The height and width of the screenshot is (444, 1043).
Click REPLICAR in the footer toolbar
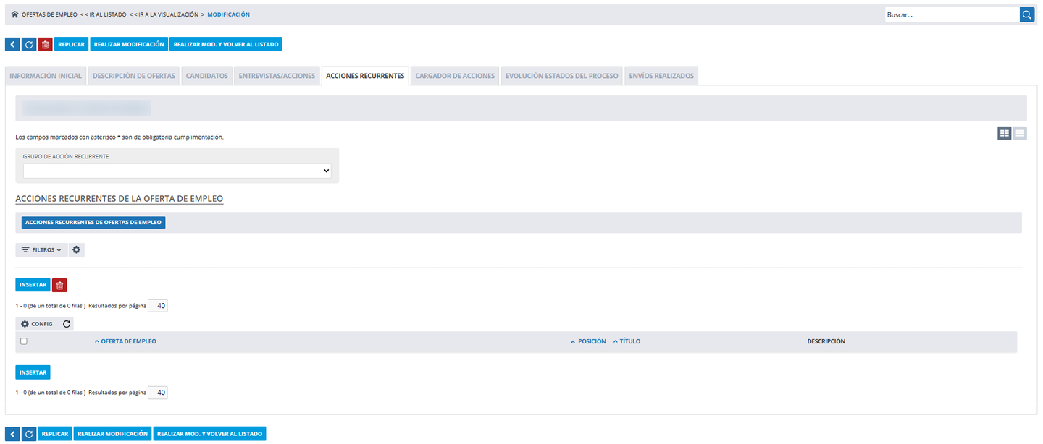(55, 434)
